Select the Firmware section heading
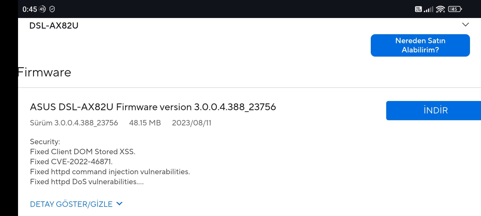Image resolution: width=481 pixels, height=216 pixels. (45, 72)
